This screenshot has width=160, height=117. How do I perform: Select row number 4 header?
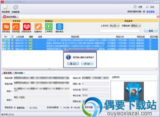6,49
